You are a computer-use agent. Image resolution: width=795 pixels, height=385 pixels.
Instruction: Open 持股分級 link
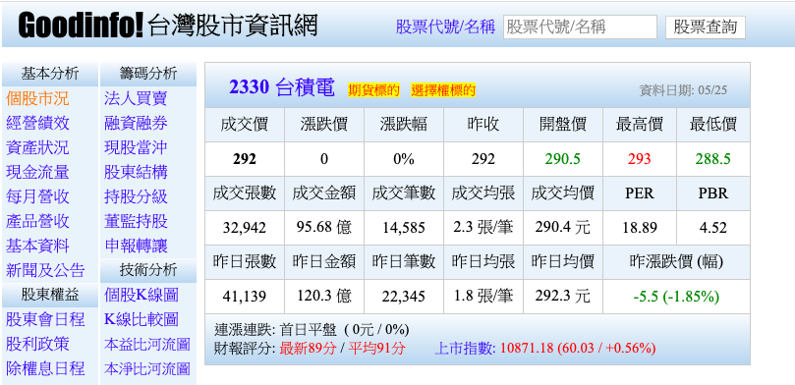[x=136, y=196]
